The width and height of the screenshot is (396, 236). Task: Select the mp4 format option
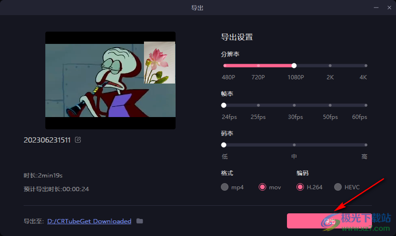pyautogui.click(x=225, y=187)
